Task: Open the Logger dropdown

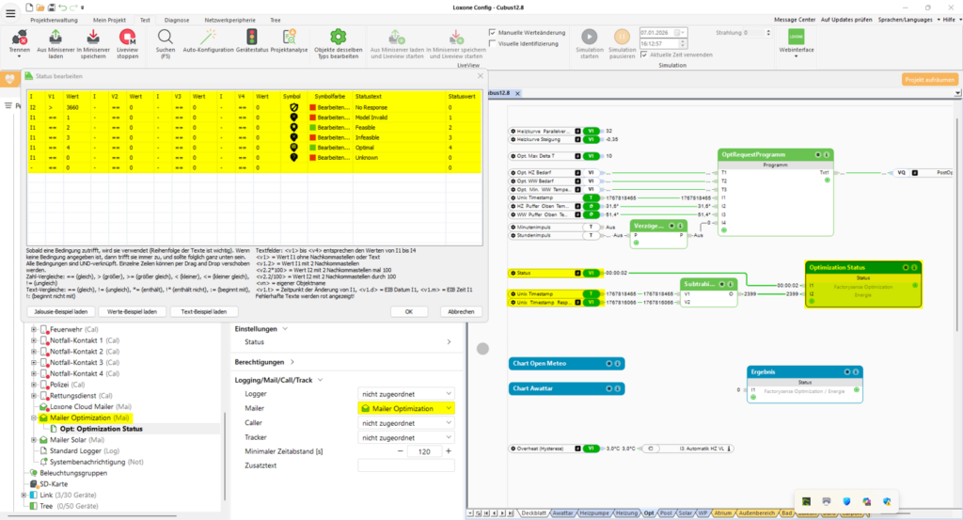Action: 406,394
